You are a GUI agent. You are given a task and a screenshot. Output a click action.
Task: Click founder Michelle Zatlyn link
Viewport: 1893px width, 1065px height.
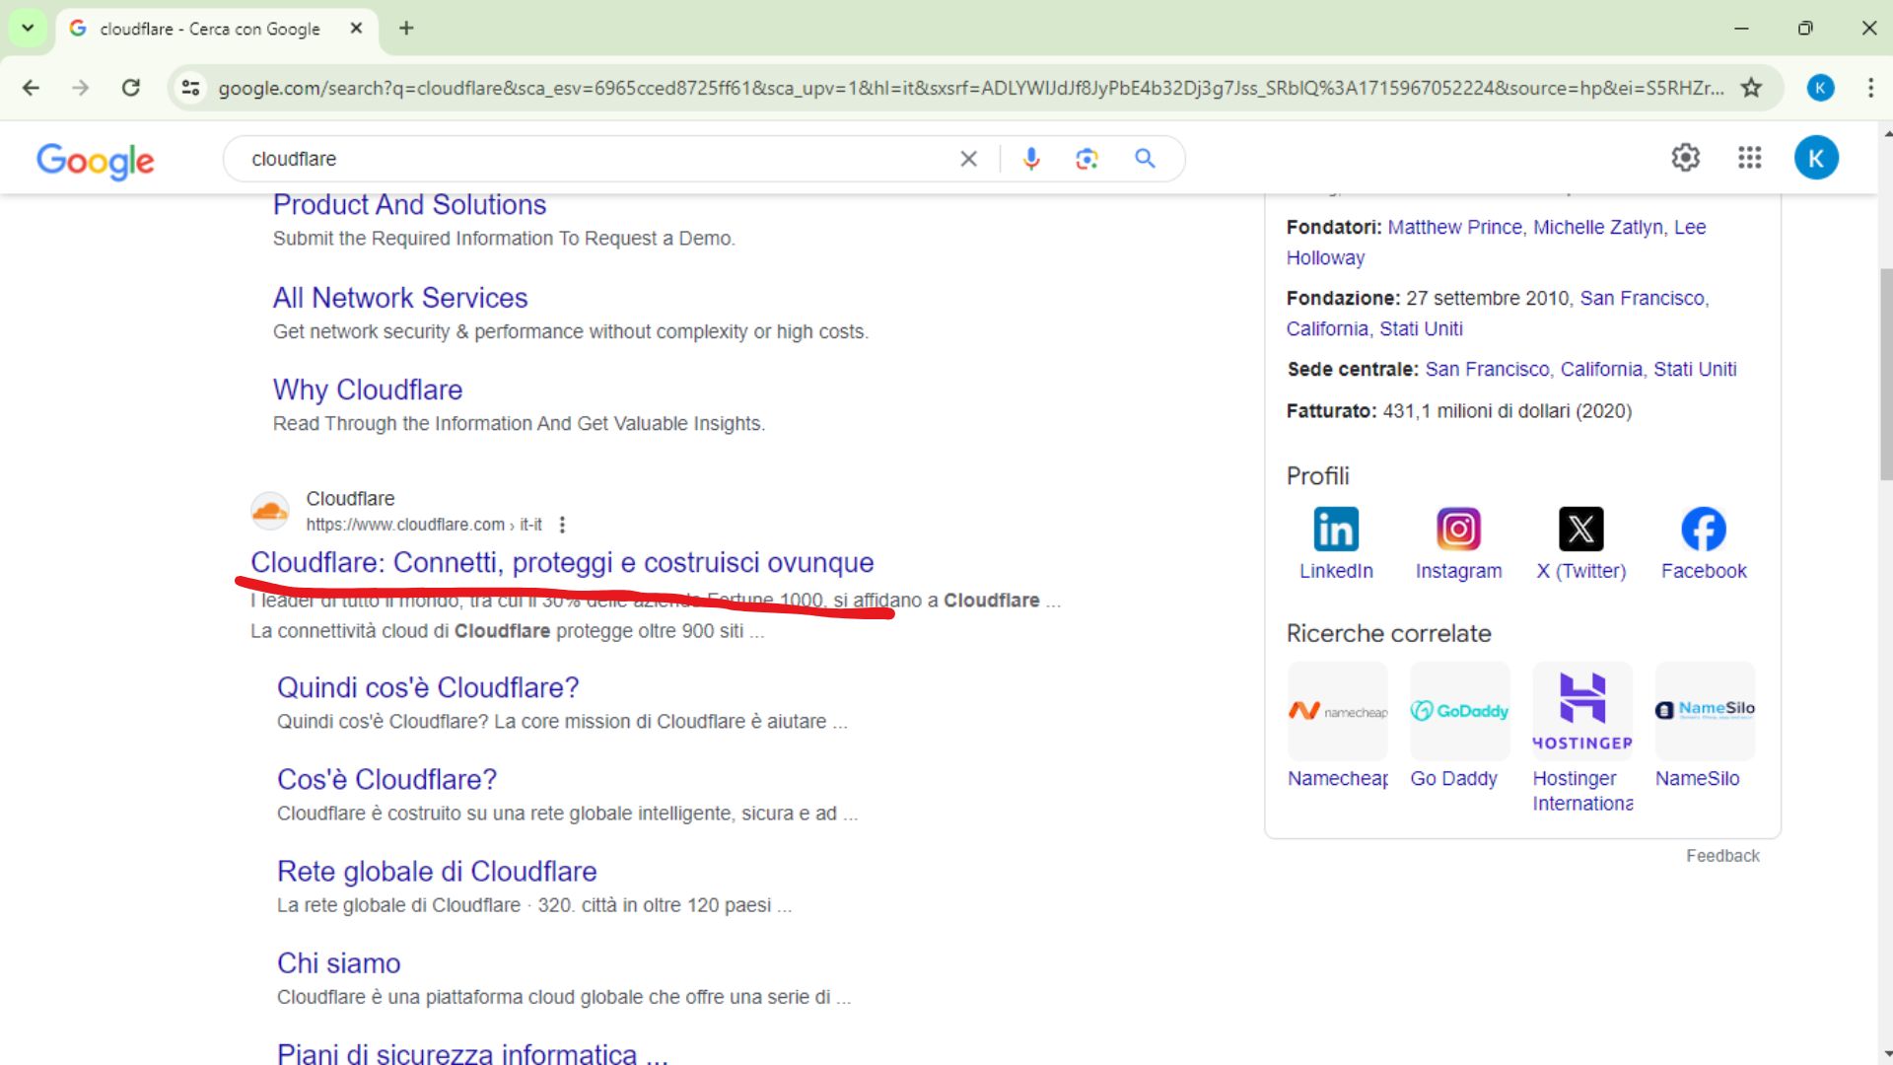click(x=1597, y=227)
